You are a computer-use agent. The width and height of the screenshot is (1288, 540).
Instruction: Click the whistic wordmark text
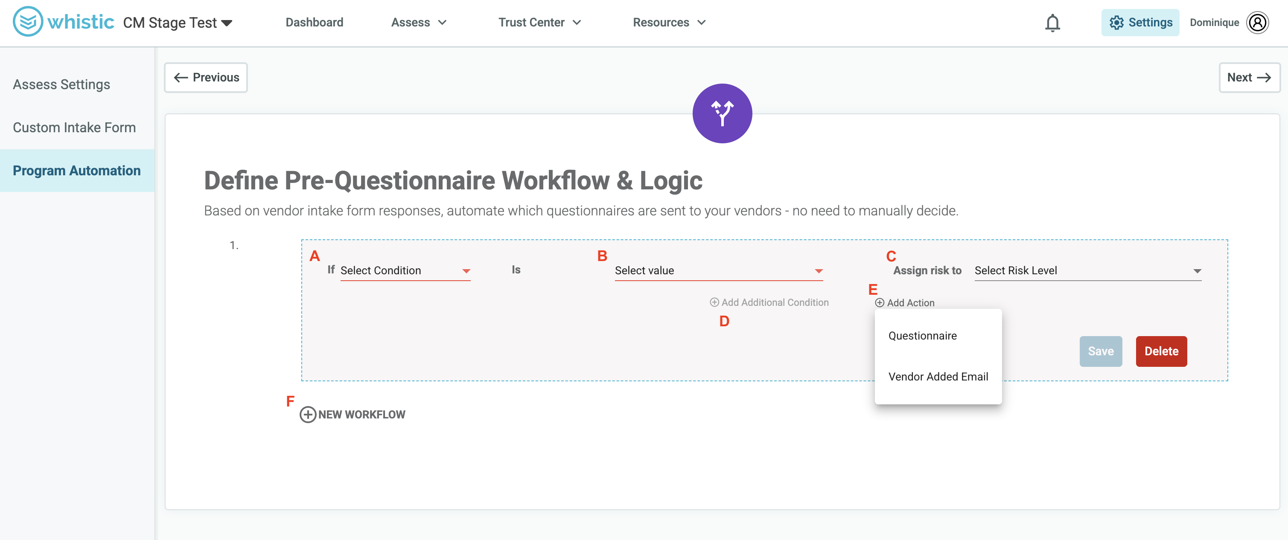[x=81, y=22]
